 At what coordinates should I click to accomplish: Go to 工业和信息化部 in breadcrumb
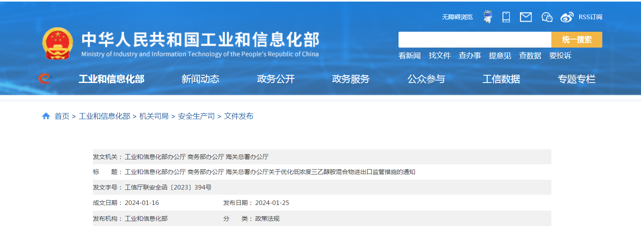(x=104, y=116)
